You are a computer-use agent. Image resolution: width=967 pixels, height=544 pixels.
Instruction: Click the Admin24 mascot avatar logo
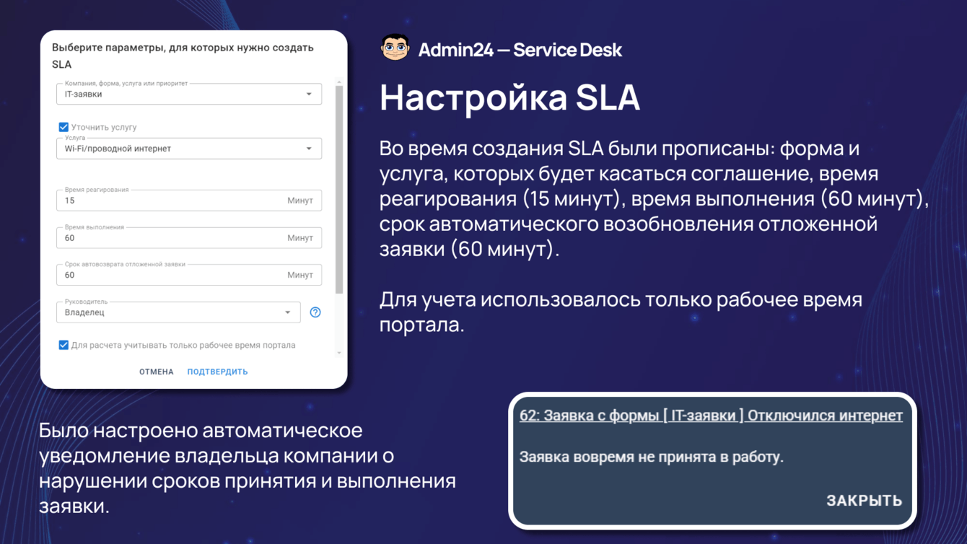[x=395, y=48]
